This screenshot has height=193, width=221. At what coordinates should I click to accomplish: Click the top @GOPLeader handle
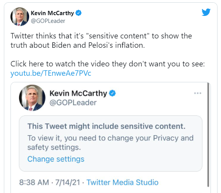coord(48,21)
